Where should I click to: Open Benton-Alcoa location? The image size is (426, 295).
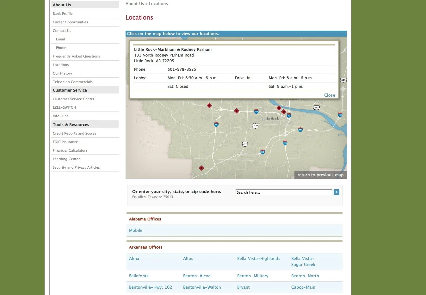click(197, 276)
